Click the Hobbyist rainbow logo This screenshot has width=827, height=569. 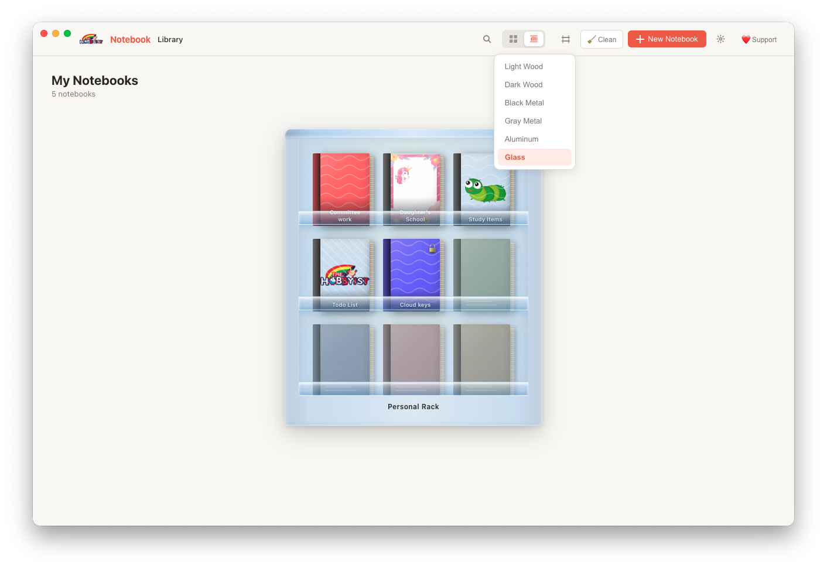tap(91, 39)
